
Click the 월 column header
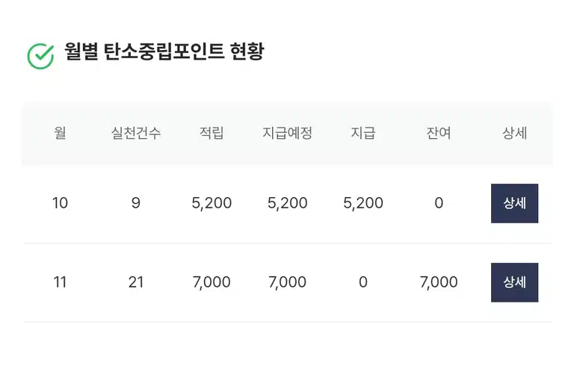click(x=60, y=133)
